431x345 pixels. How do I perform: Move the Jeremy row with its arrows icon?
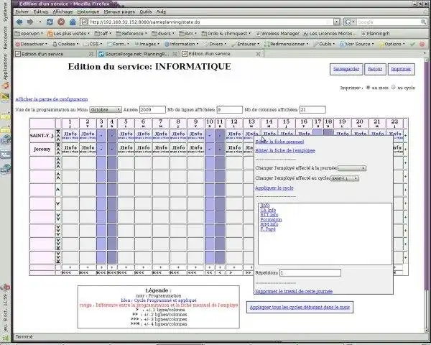[x=58, y=149]
